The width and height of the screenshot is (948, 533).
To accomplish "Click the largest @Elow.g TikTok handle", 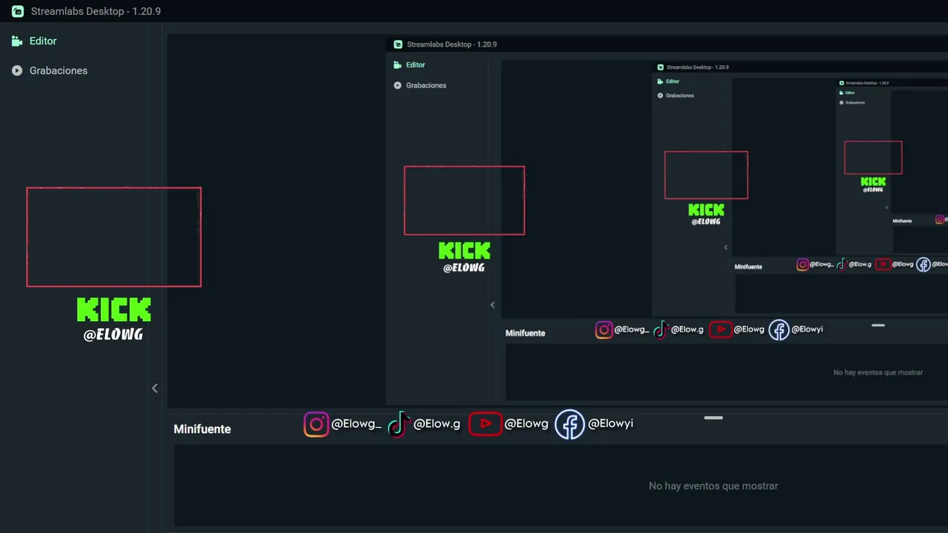I will tap(437, 424).
